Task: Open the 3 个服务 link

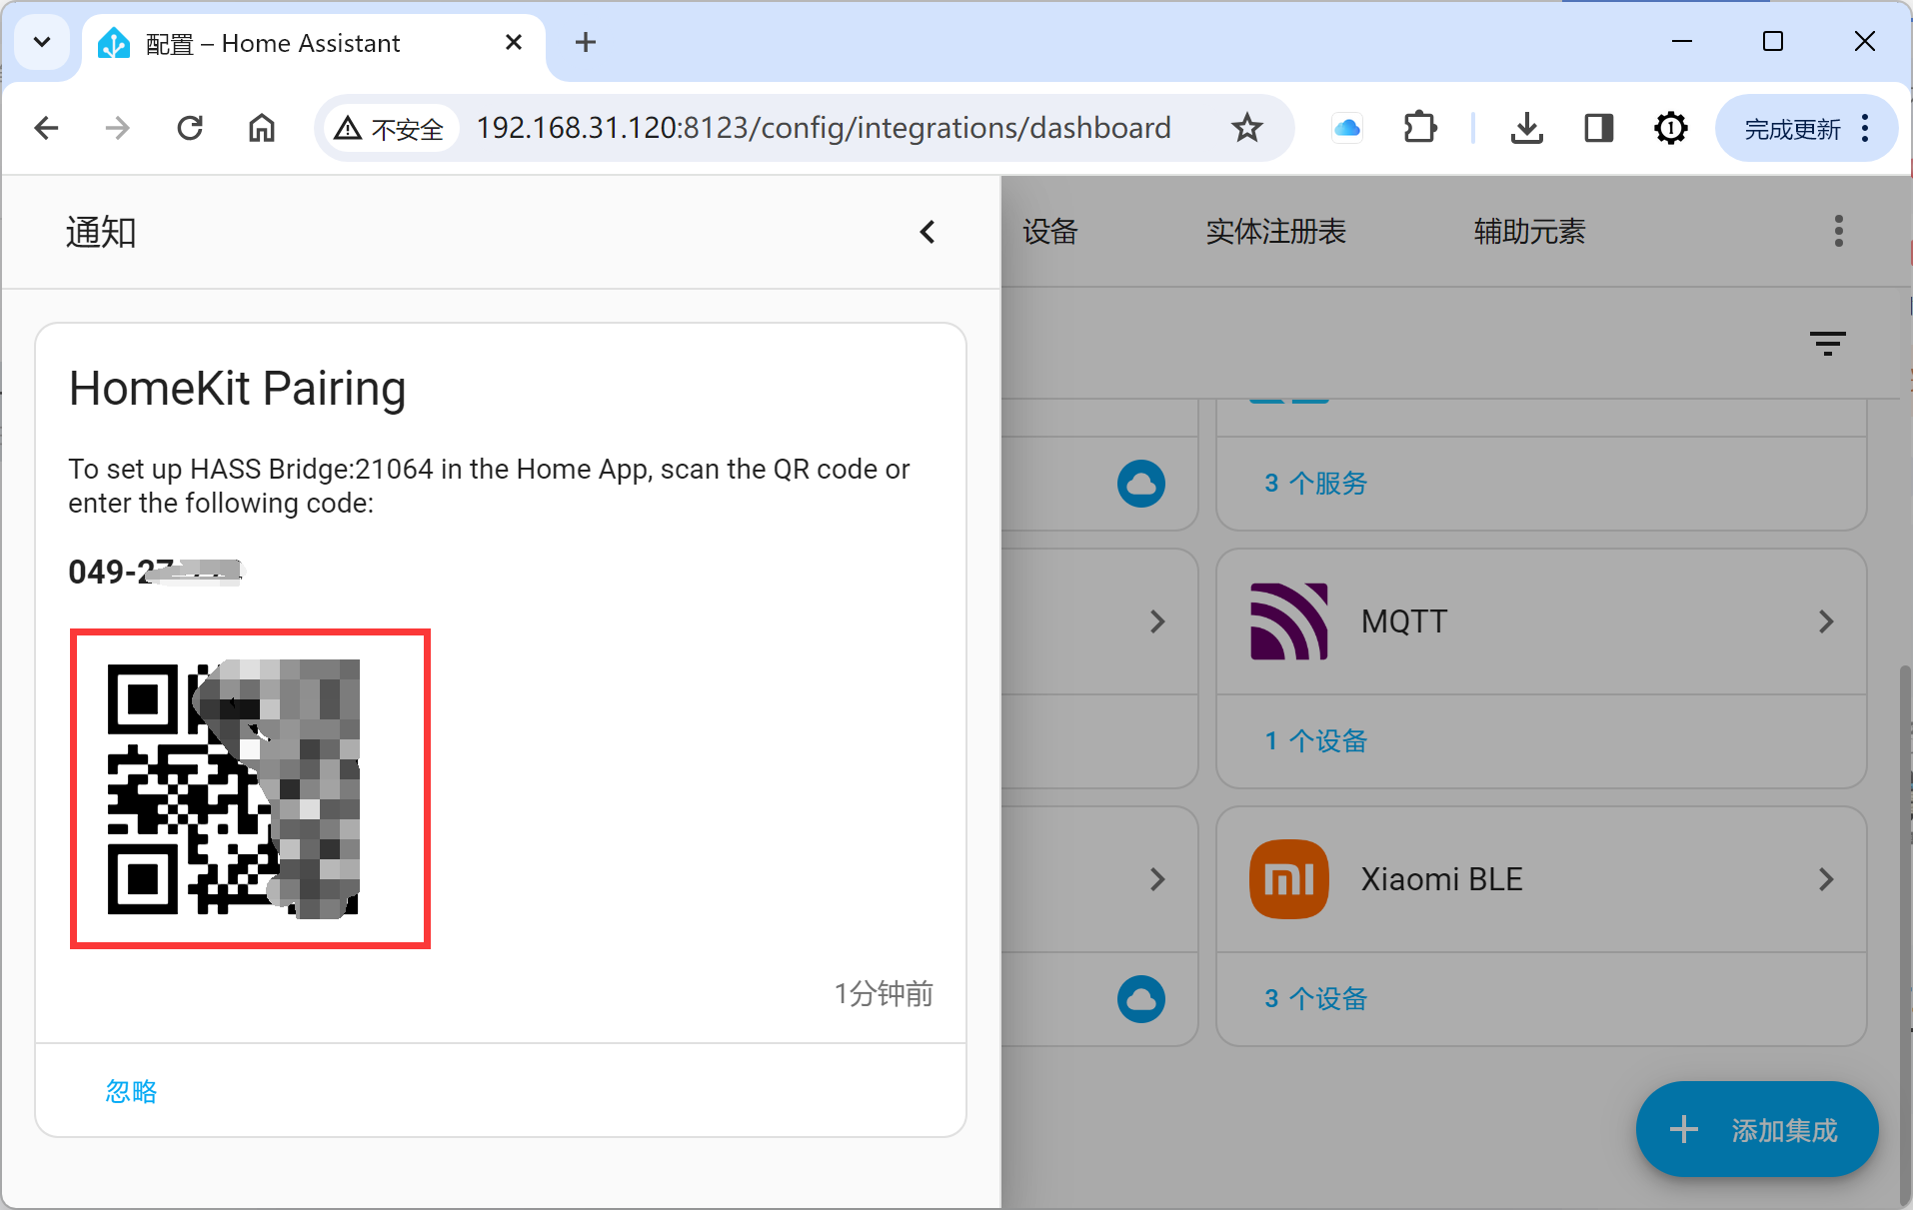Action: coord(1315,484)
